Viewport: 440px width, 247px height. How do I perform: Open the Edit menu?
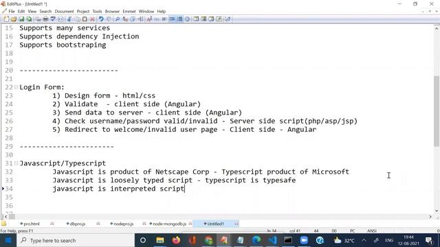pos(21,12)
